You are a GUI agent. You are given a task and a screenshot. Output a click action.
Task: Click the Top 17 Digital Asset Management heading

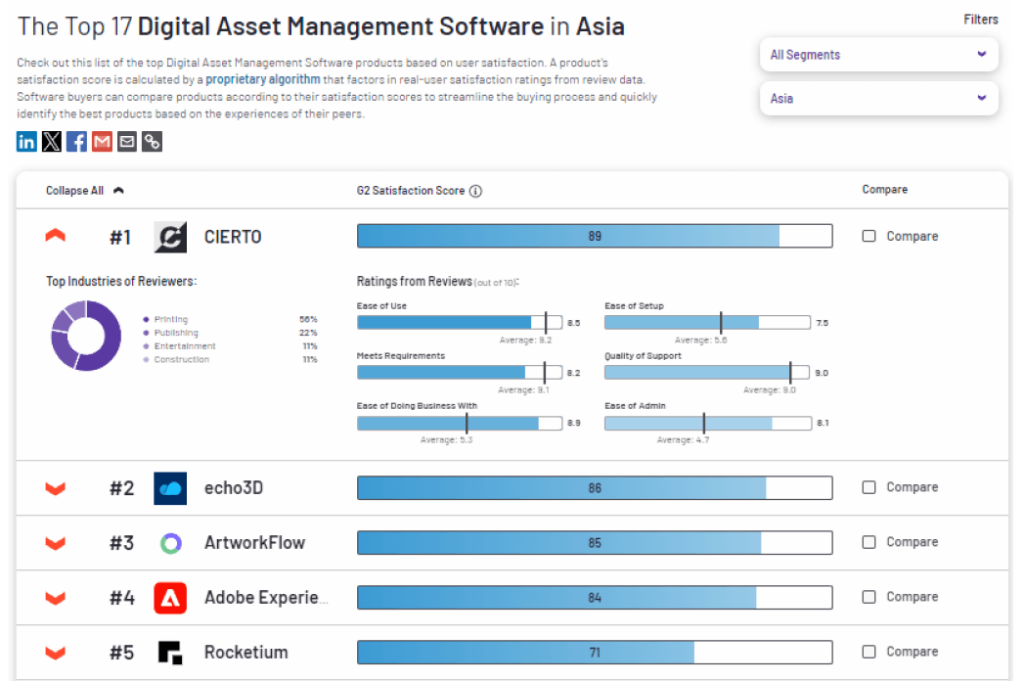(x=321, y=26)
